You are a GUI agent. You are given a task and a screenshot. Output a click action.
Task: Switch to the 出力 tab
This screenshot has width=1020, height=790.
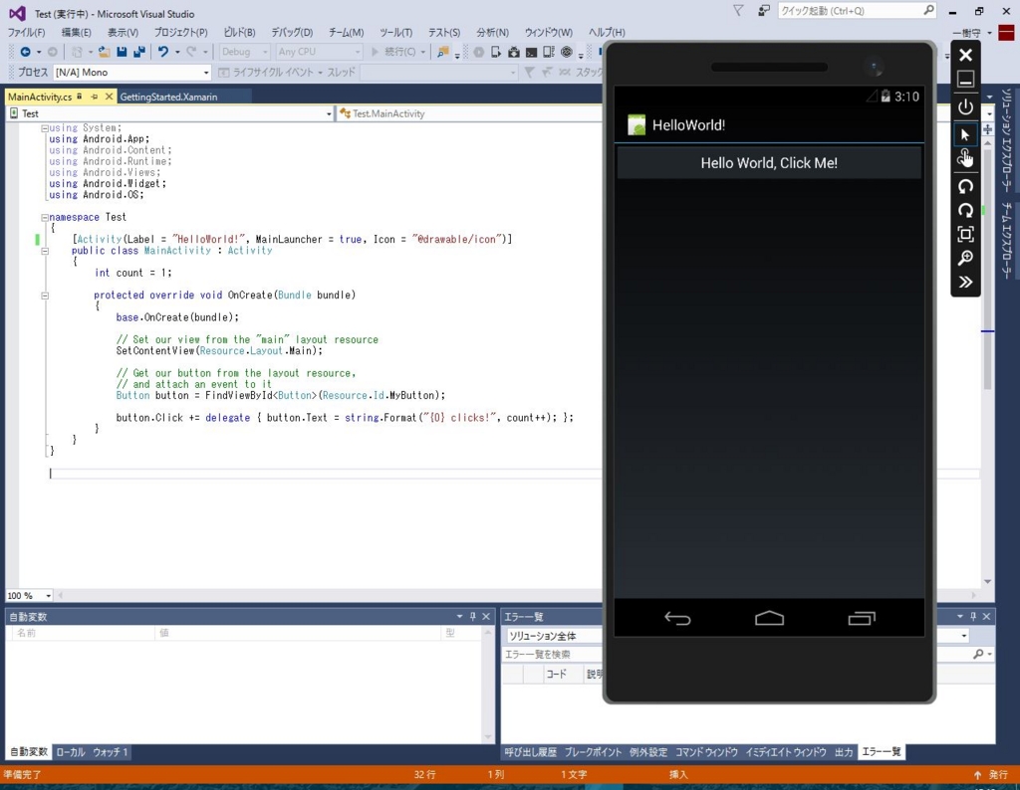844,752
